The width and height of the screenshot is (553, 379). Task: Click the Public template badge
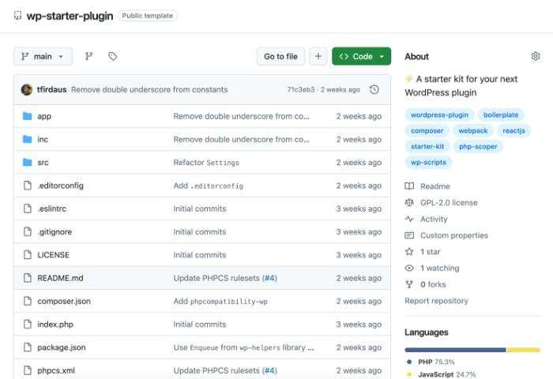click(148, 16)
